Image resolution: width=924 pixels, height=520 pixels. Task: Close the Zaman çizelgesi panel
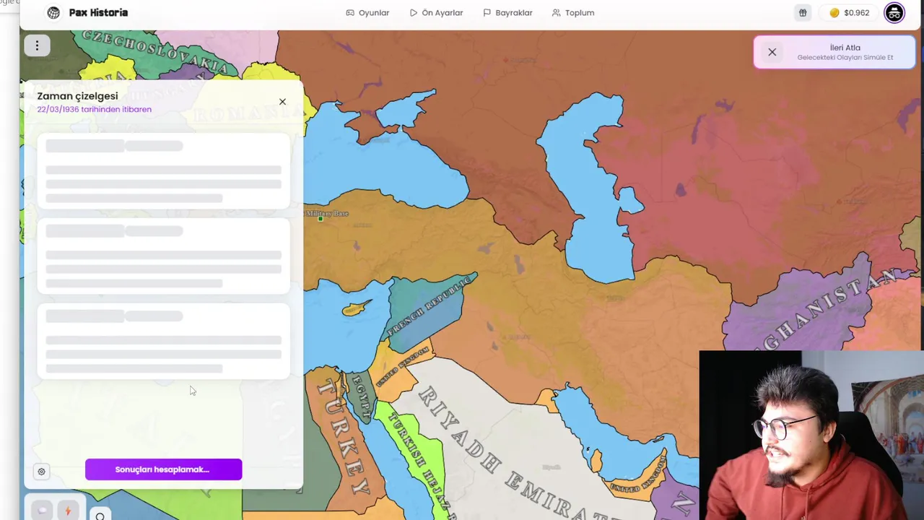(x=282, y=102)
